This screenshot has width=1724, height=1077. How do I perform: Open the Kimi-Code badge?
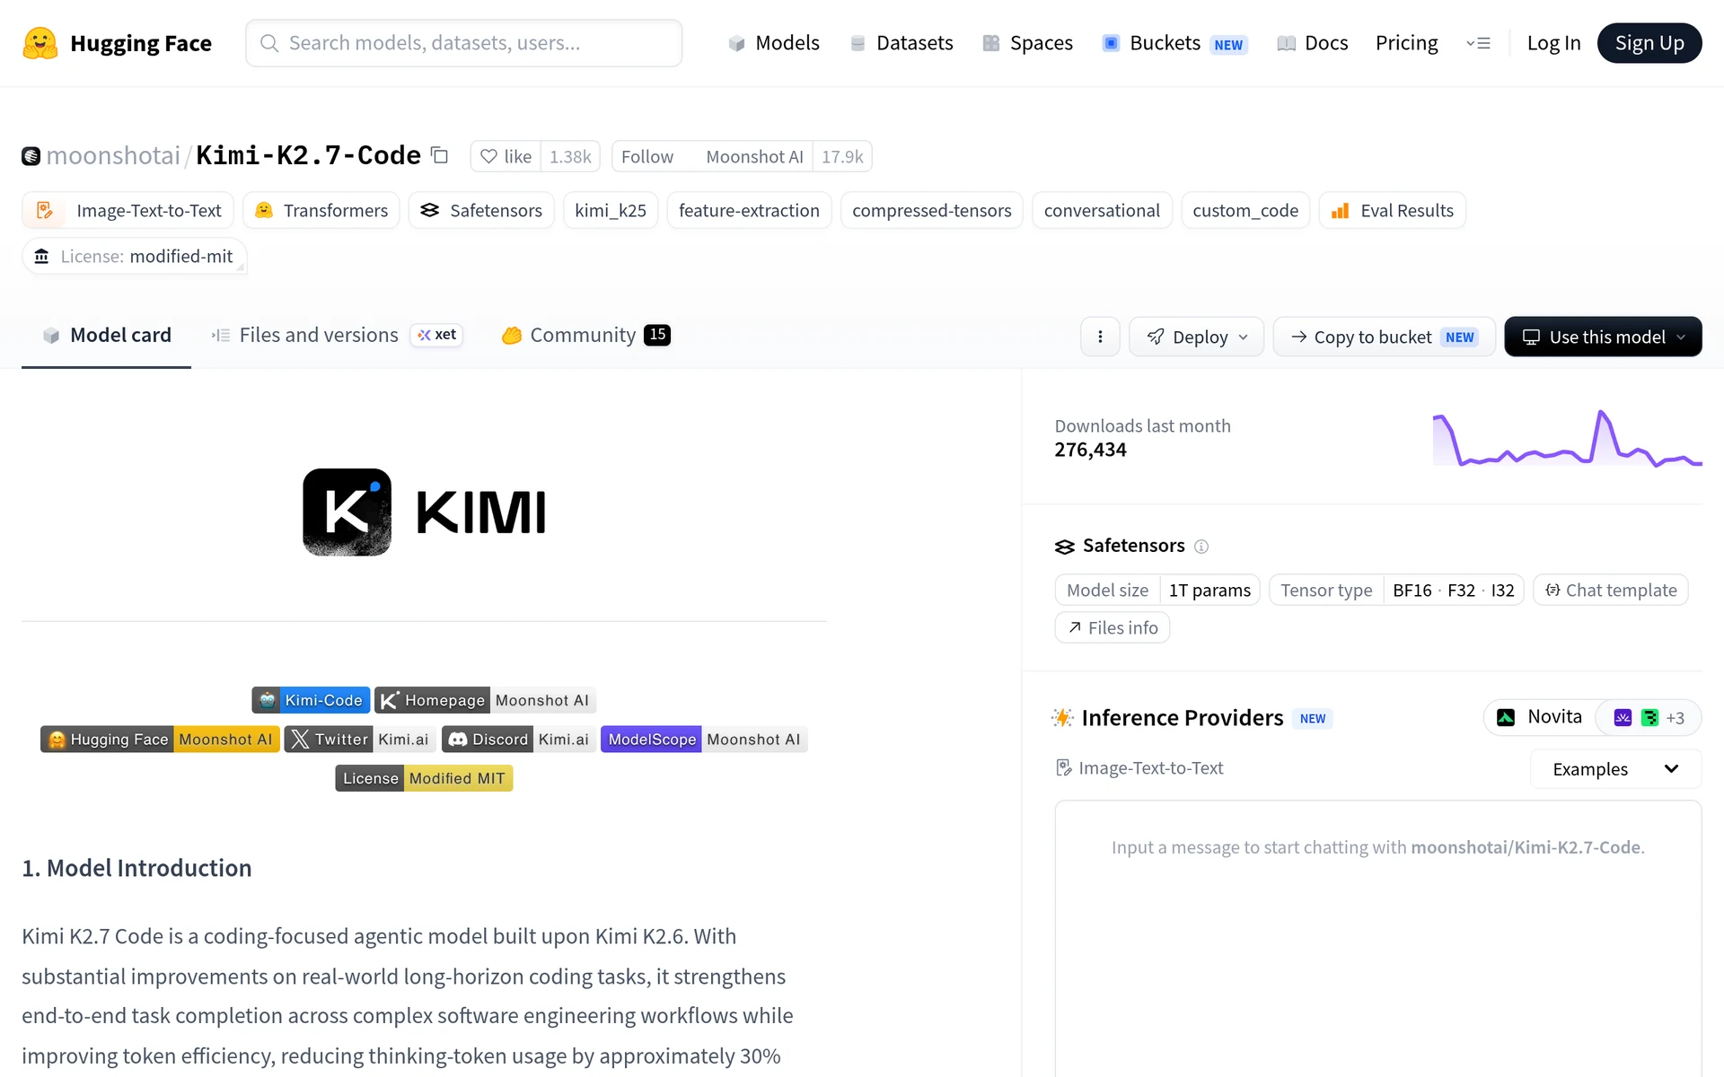(310, 700)
